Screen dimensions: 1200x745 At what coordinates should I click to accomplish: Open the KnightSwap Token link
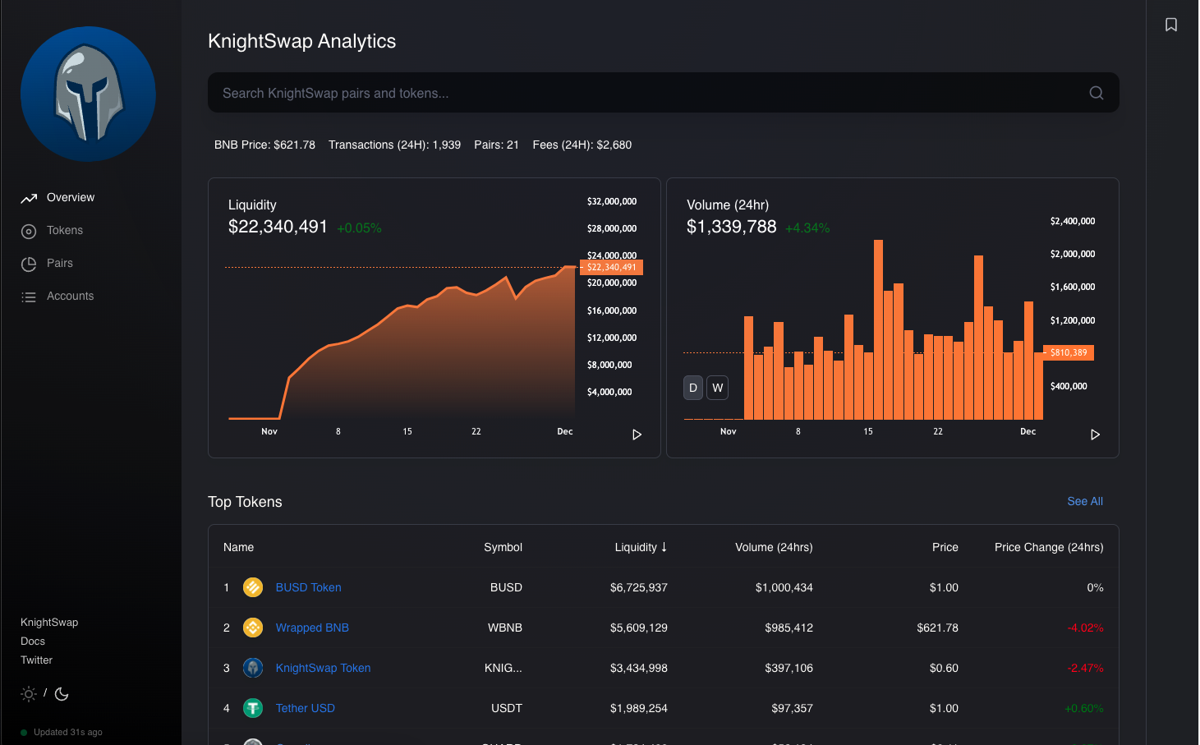click(x=323, y=668)
